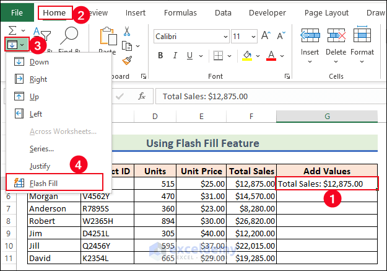387x271 pixels.
Task: Click the Insert Function fx icon
Action: pyautogui.click(x=141, y=96)
